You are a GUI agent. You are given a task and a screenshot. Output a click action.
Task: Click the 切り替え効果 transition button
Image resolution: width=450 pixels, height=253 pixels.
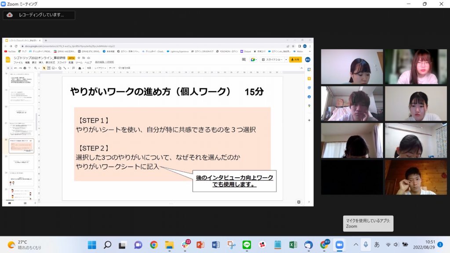(x=124, y=68)
